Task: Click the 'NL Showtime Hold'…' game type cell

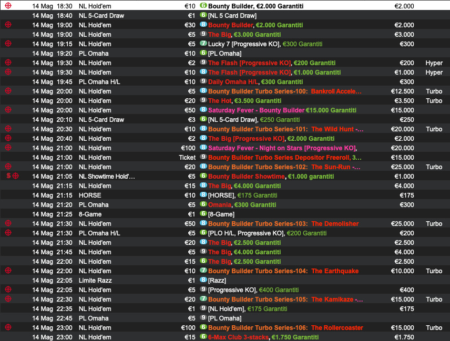Action: click(x=107, y=177)
